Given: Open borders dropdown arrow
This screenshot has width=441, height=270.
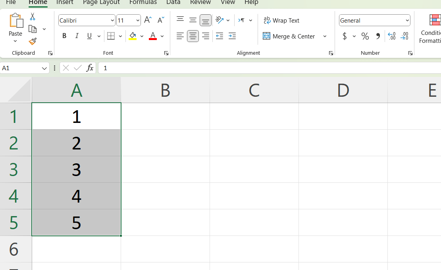Looking at the screenshot, I should (x=120, y=36).
